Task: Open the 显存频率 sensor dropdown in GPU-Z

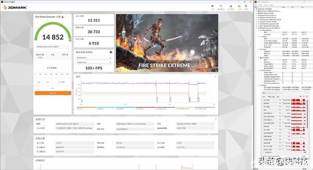Action: tap(280, 104)
